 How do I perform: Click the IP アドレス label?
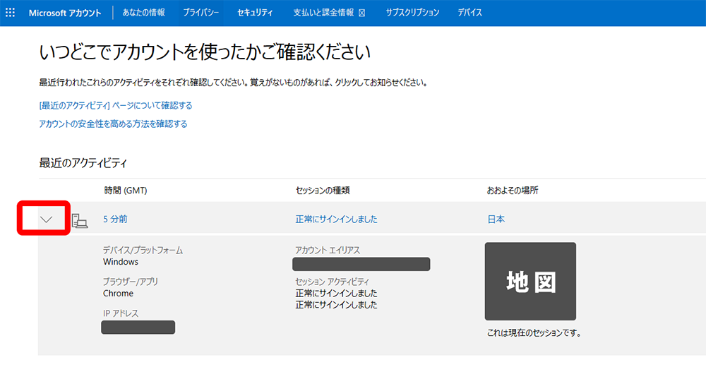point(120,313)
